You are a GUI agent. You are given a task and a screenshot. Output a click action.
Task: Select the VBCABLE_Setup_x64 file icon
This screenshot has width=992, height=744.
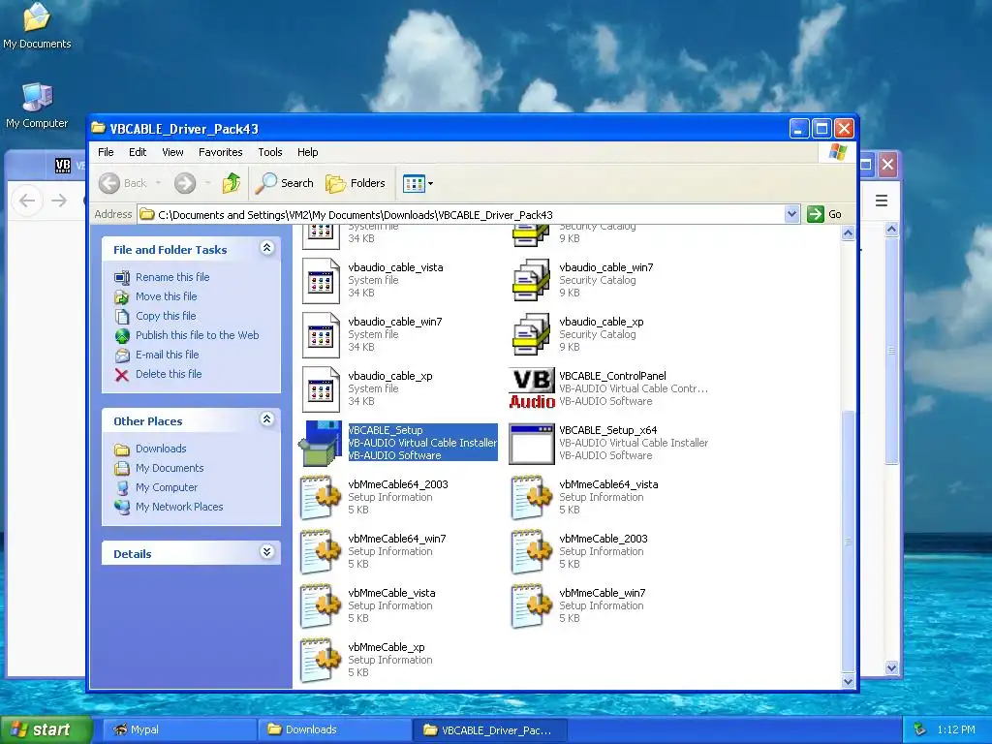click(x=532, y=444)
